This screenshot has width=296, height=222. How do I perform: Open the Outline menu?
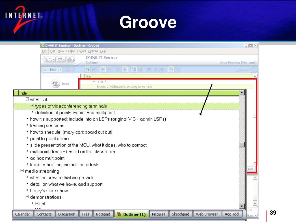[x=71, y=51]
